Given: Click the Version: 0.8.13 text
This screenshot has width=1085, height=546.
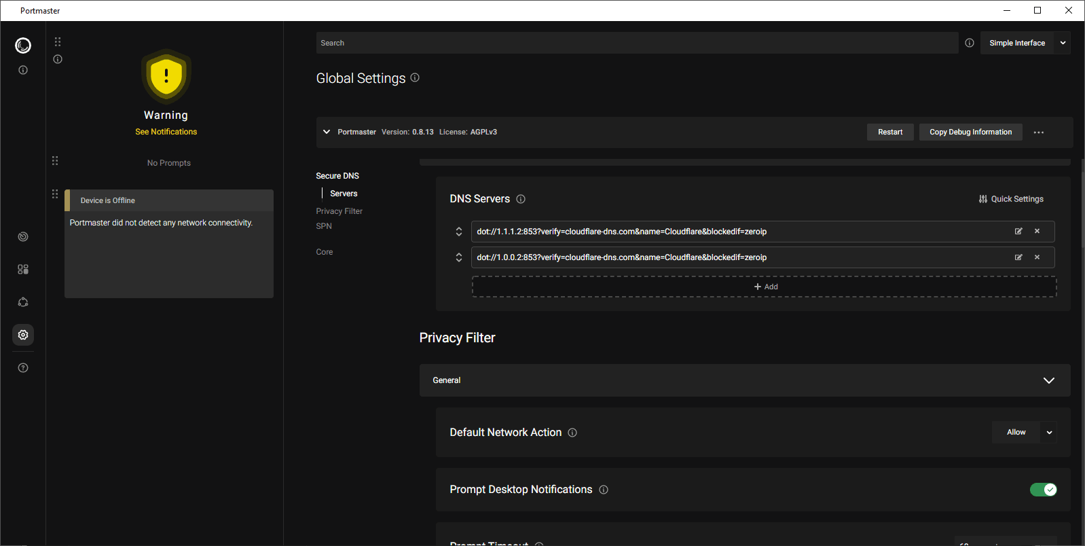Looking at the screenshot, I should point(407,132).
